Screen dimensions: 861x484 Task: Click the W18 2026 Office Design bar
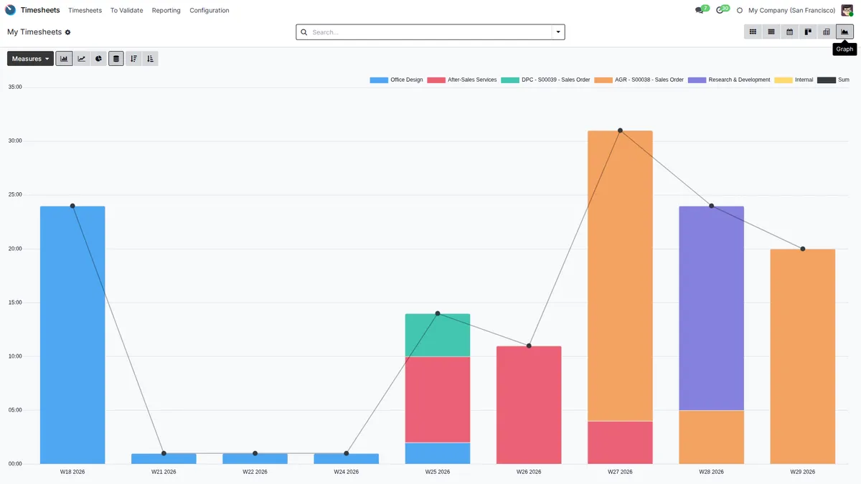click(72, 335)
